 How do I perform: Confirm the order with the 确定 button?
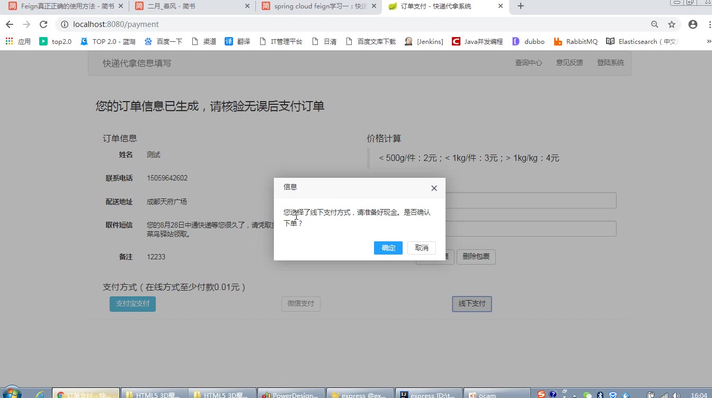(388, 248)
